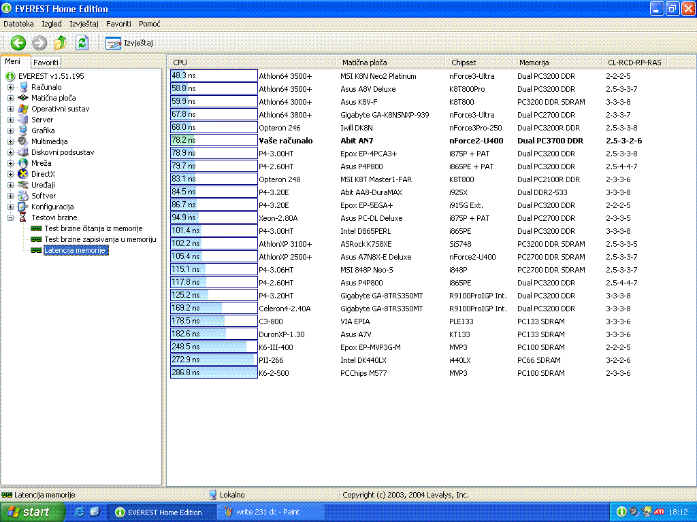Select the Vaše računalo 78.2 ns result bar
The width and height of the screenshot is (697, 522).
(214, 141)
